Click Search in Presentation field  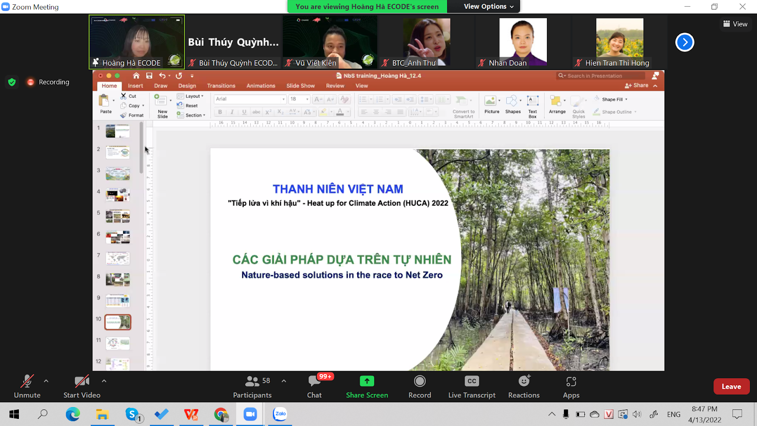(600, 76)
